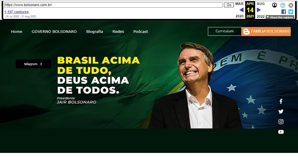Open the Facebook icon in side social bar

[281, 101]
